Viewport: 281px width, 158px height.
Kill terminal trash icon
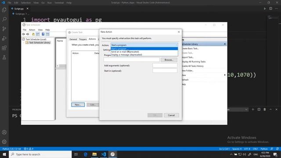tap(265, 109)
